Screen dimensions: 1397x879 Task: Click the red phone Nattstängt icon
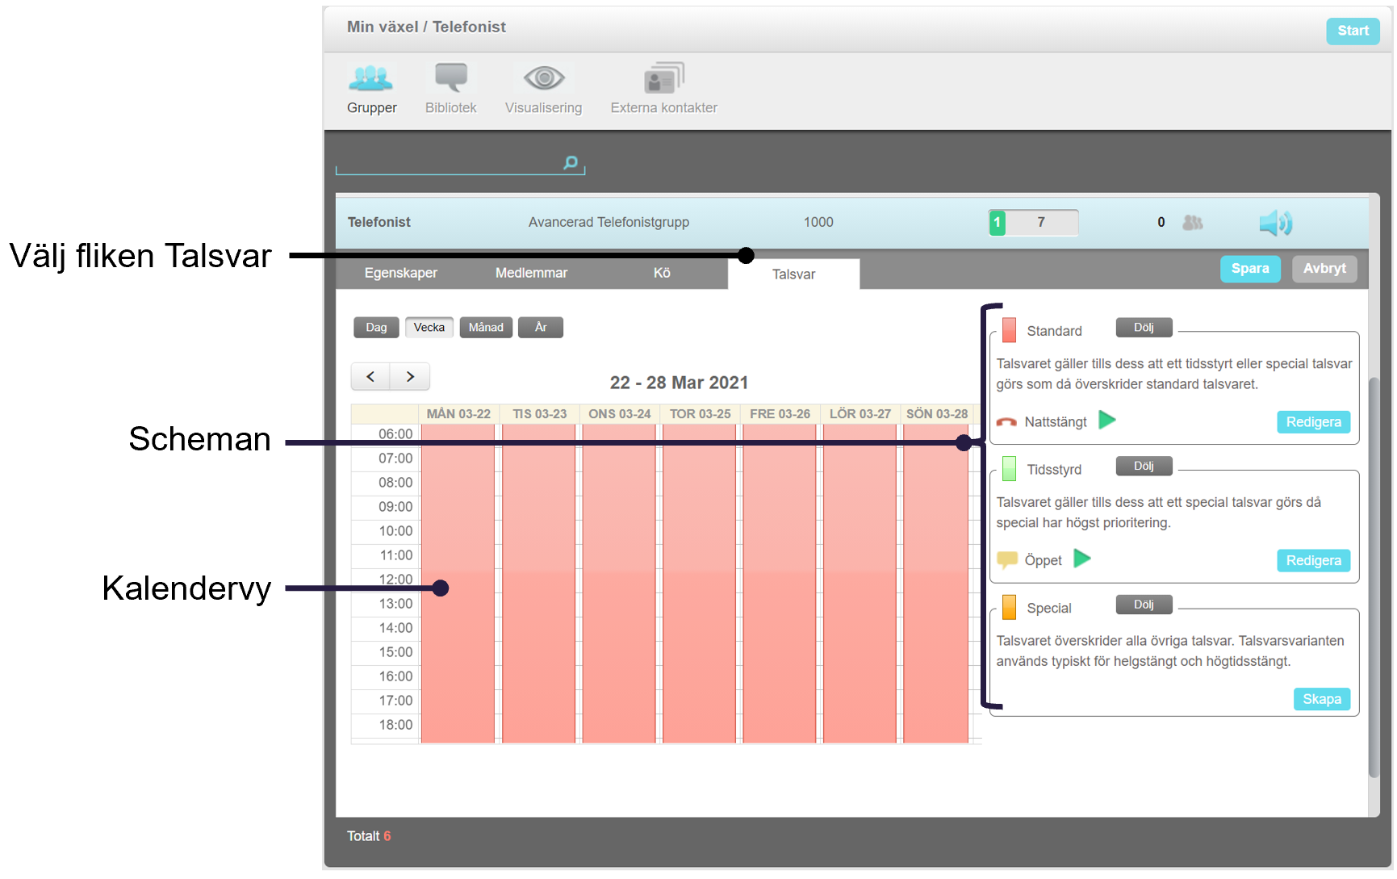click(1006, 421)
